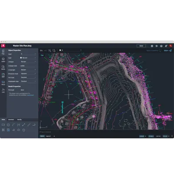Screen dimensions: 174x174
Task: Switch to the Model space tab
Action: [x=42, y=136]
